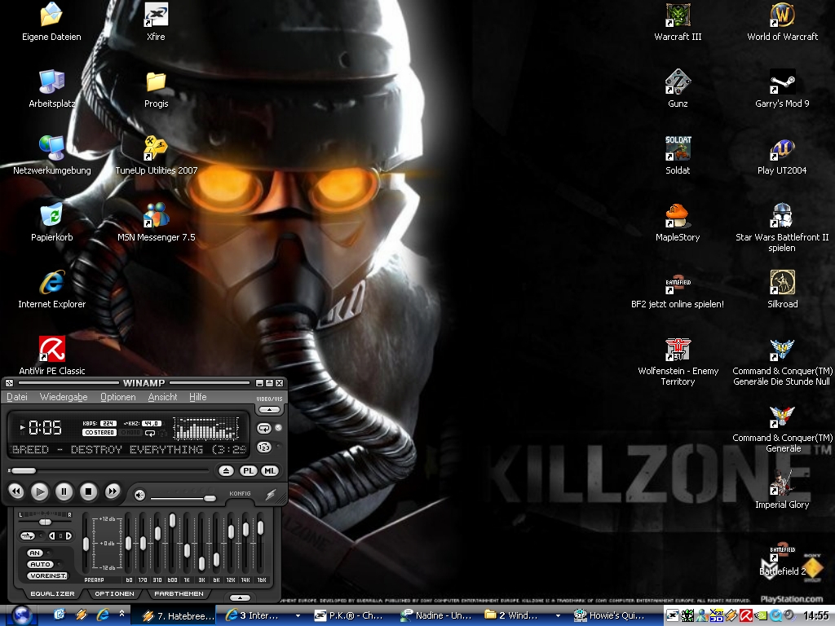835x626 pixels.
Task: Skip to the next track
Action: point(113,492)
